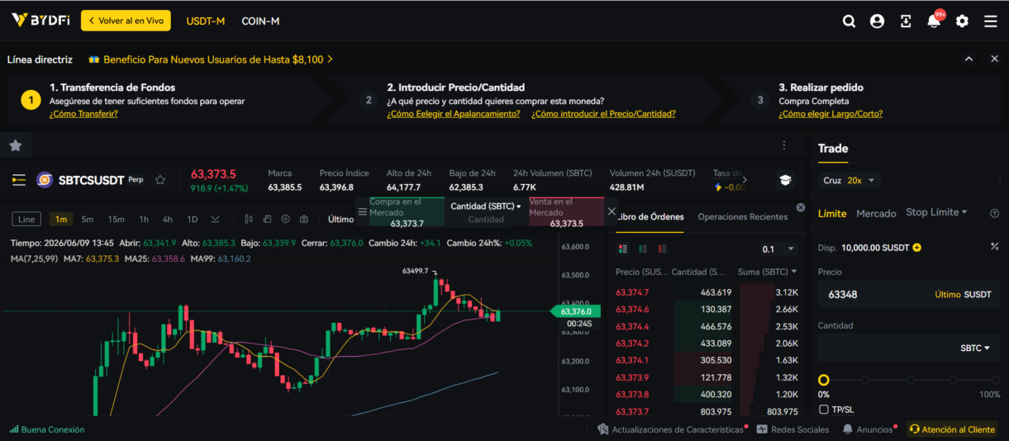The height and width of the screenshot is (441, 1009).
Task: Open SBTC quantity unit dropdown
Action: 975,349
